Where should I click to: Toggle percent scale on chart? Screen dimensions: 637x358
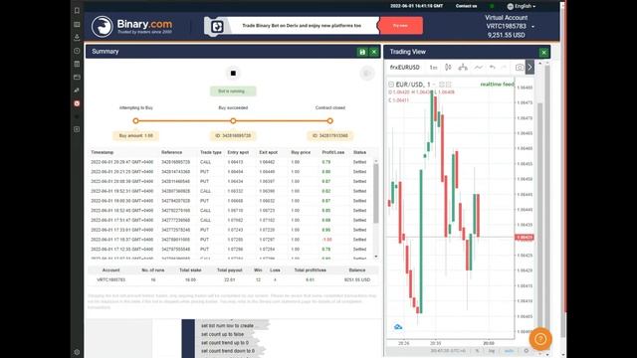477,351
